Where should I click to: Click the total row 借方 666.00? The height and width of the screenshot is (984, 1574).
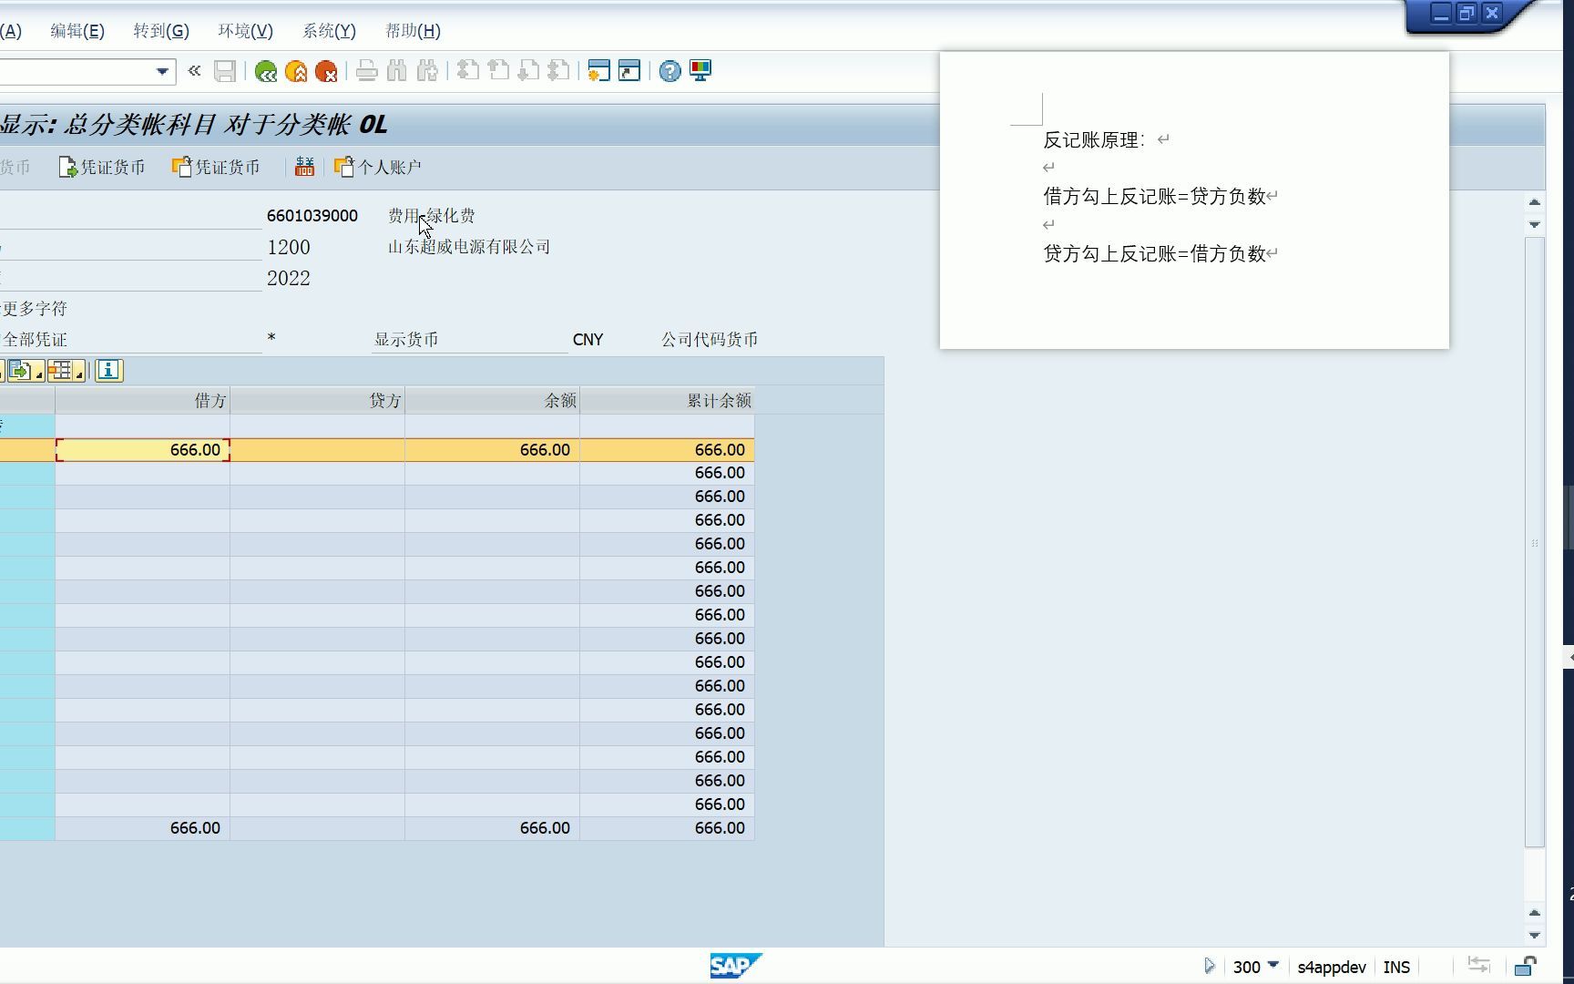(x=142, y=828)
